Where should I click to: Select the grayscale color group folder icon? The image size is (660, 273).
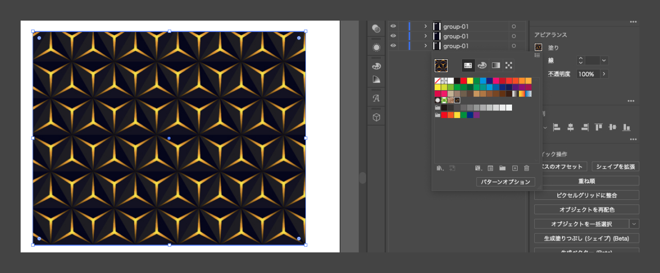[x=438, y=108]
